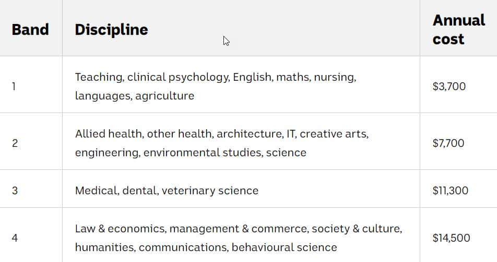Click the $7,700 annual cost value
497x262 pixels.
click(448, 143)
